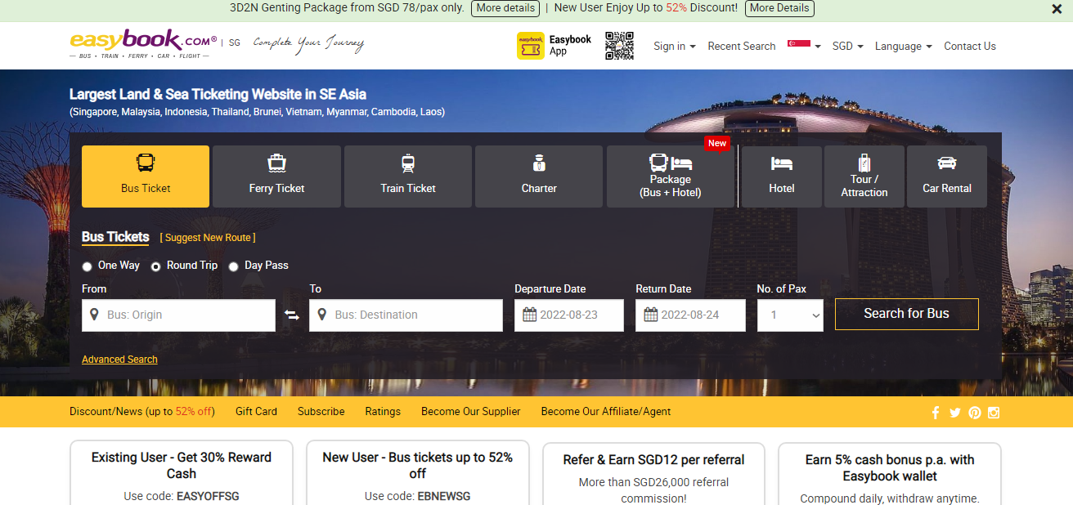Screen dimensions: 1073x505
Task: Open Existing User 30% Reward Cash card
Action: pos(182,473)
